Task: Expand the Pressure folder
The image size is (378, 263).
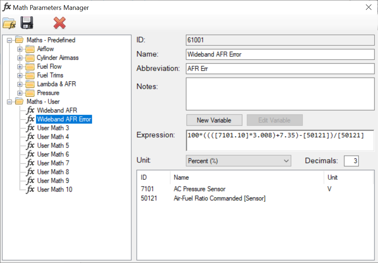Action: tap(20, 93)
